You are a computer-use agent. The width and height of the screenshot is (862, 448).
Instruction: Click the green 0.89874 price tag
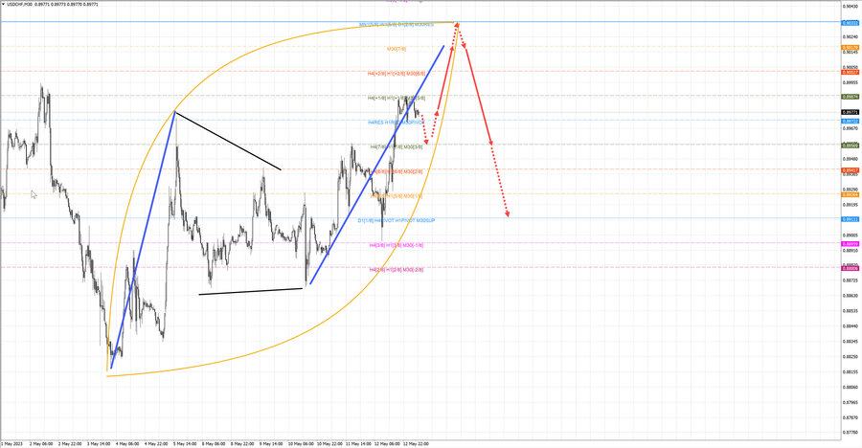point(850,97)
